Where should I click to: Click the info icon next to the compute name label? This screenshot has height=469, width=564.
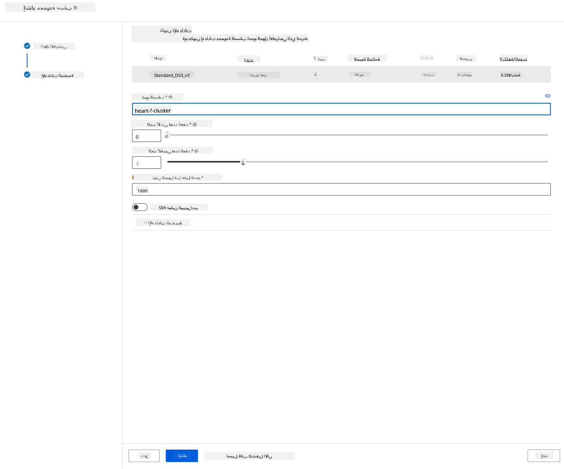(x=170, y=97)
